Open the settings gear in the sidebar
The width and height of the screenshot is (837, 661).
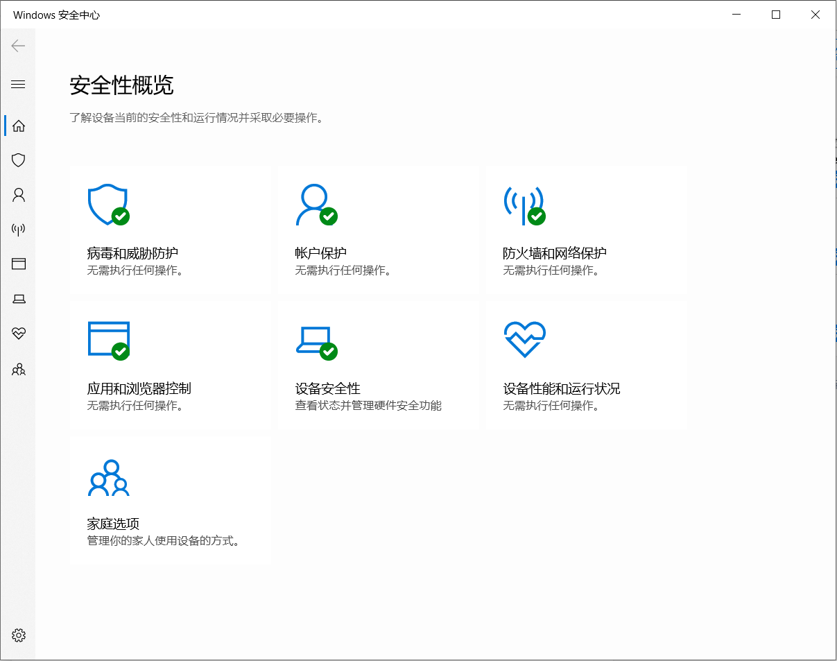19,635
